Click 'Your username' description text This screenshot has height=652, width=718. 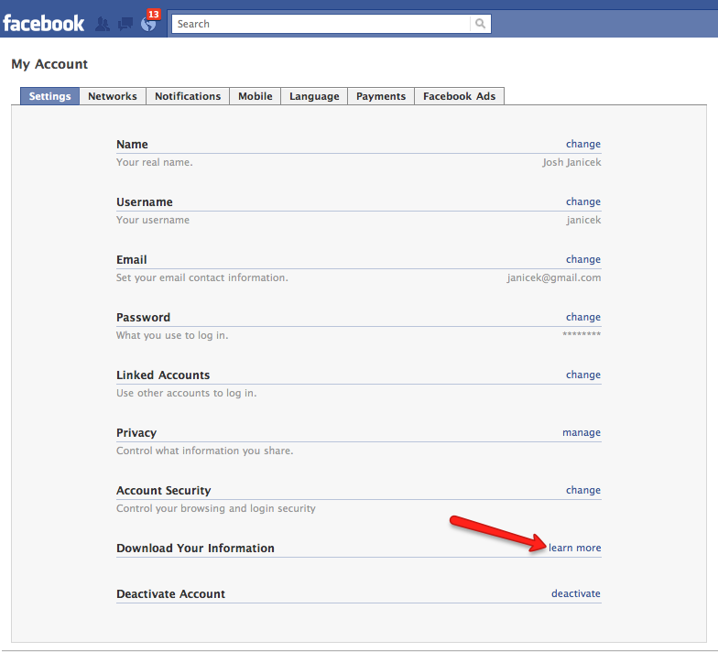tap(153, 220)
